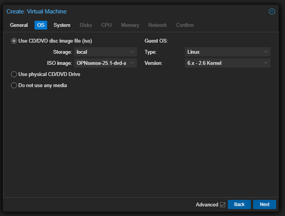This screenshot has height=216, width=285.
Task: Switch to the General tab
Action: coord(19,25)
